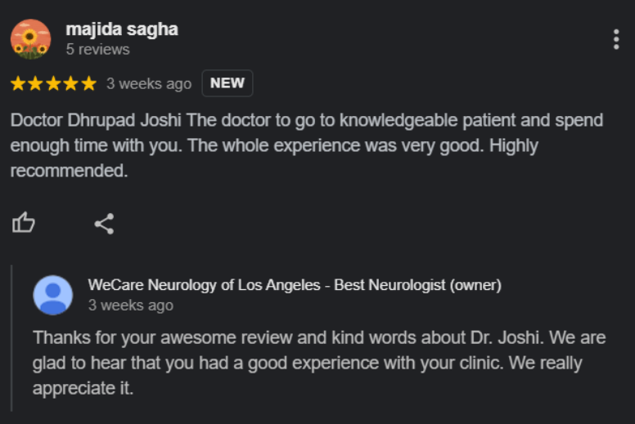Image resolution: width=635 pixels, height=424 pixels.
Task: Click the second rating star
Action: coord(35,83)
